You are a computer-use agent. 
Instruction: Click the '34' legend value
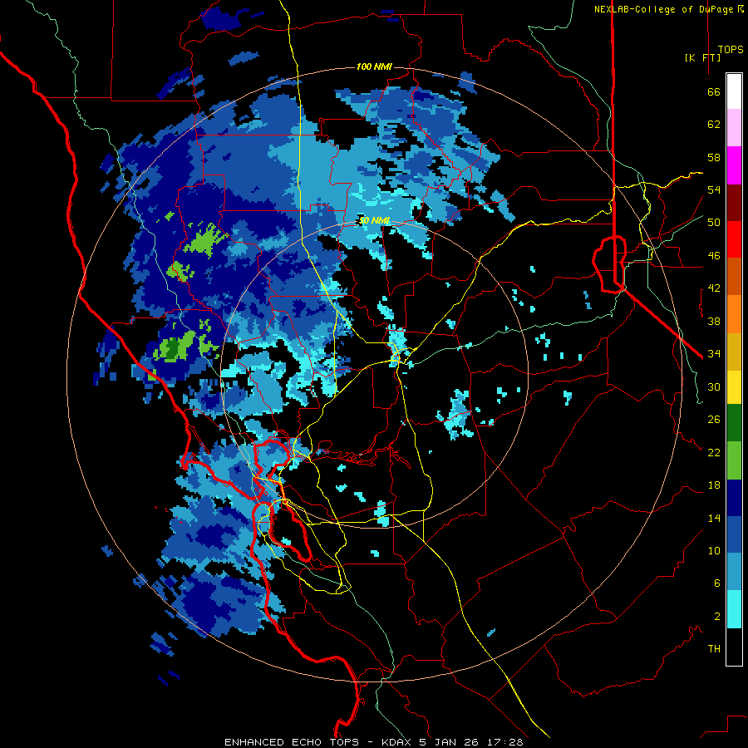point(714,354)
